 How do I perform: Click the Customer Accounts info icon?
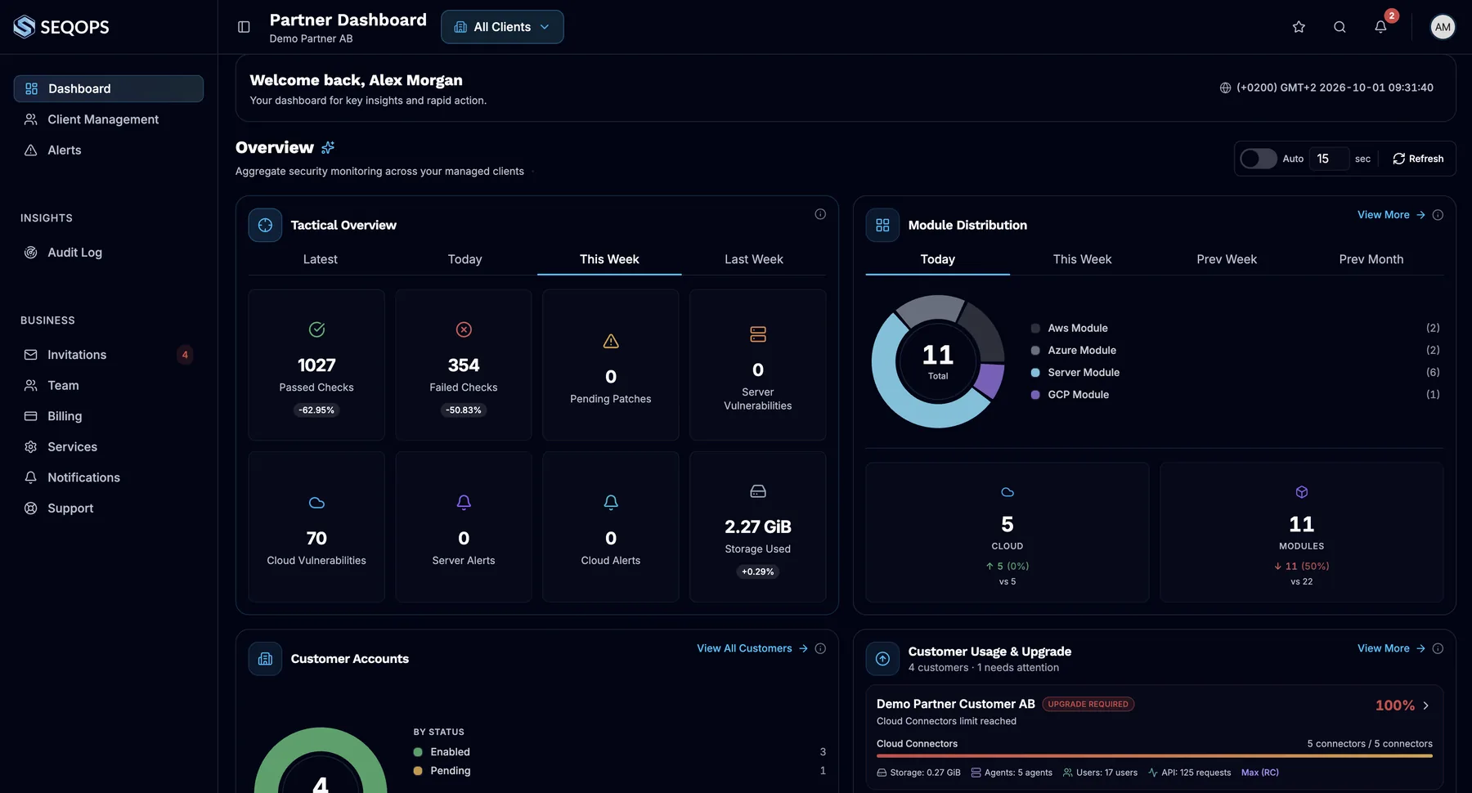[x=820, y=648]
